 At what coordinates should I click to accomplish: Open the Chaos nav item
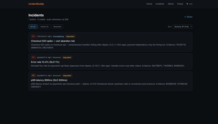[x=180, y=4]
